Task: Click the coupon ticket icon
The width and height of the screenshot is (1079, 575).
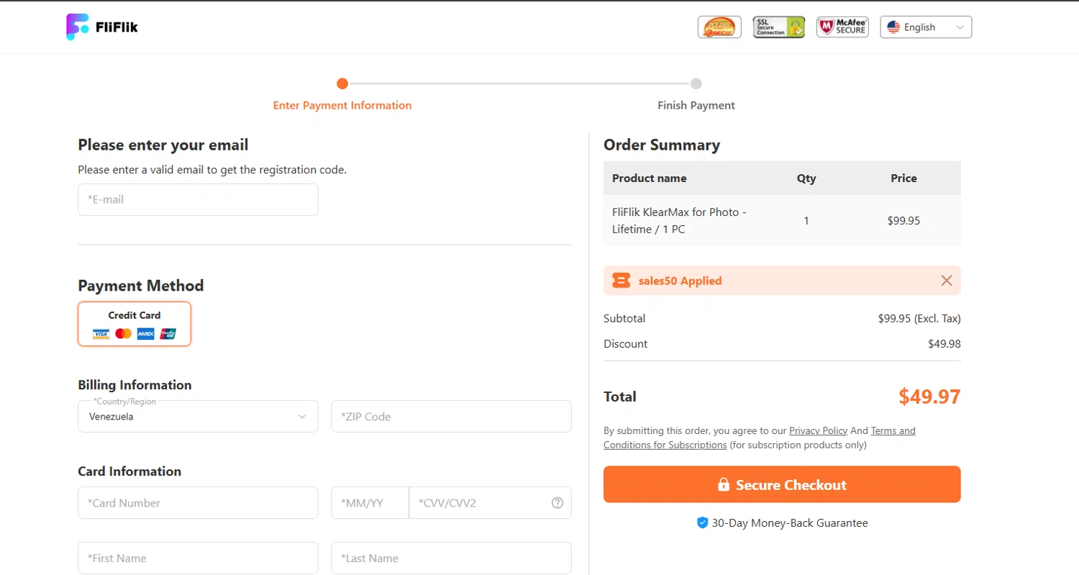Action: tap(622, 281)
